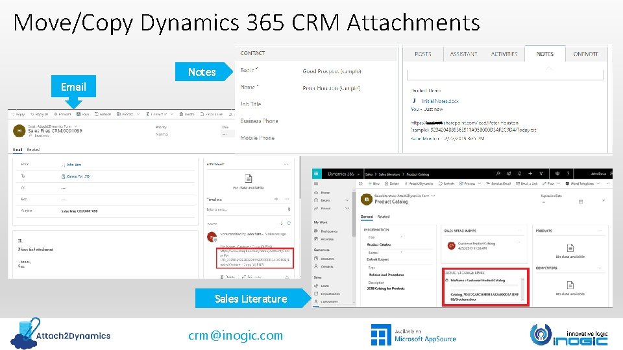Click the paperclip attach icon in Timeline note box
This screenshot has height=350, width=623.
tap(289, 209)
